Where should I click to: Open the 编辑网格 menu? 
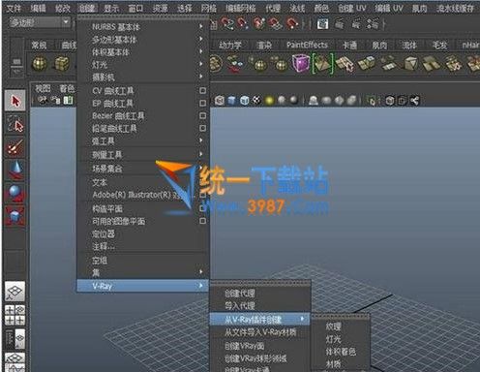tap(241, 8)
